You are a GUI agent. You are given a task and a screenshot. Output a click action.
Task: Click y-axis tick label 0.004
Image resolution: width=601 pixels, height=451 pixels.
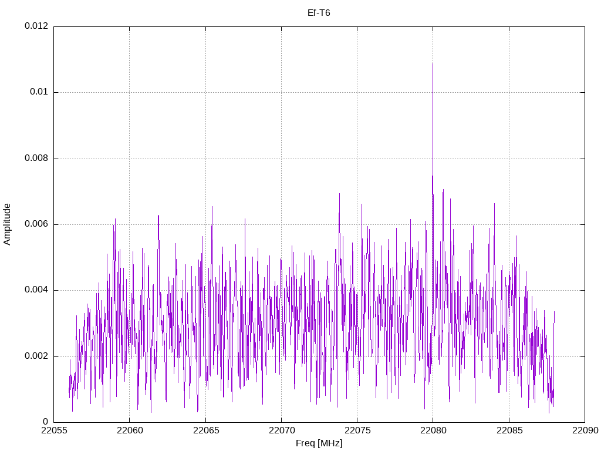(36, 290)
